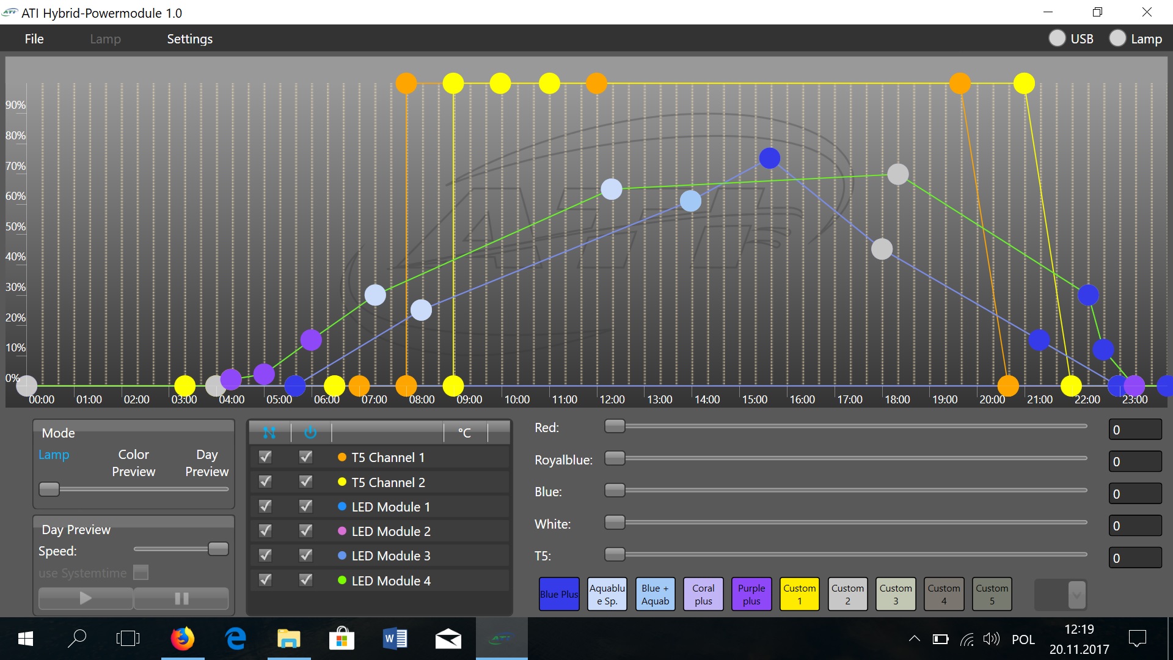Screen dimensions: 1173x660
Task: Click the Red value input field
Action: coord(1135,430)
